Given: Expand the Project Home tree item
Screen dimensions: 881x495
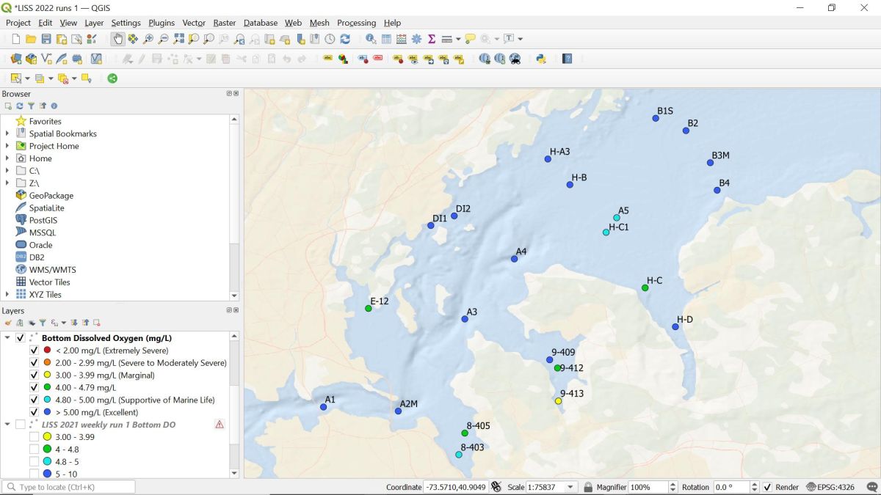Looking at the screenshot, I should [x=7, y=146].
